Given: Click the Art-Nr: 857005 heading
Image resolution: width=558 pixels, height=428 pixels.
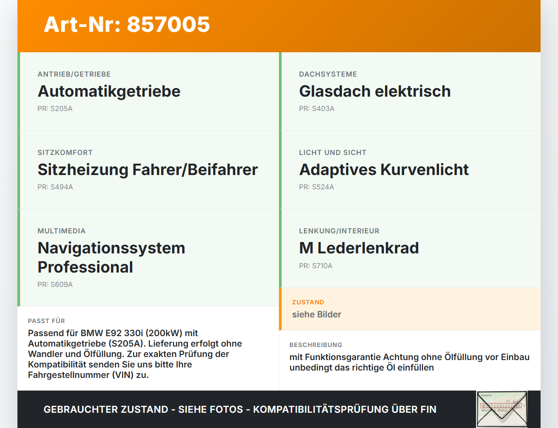Looking at the screenshot, I should coord(127,24).
